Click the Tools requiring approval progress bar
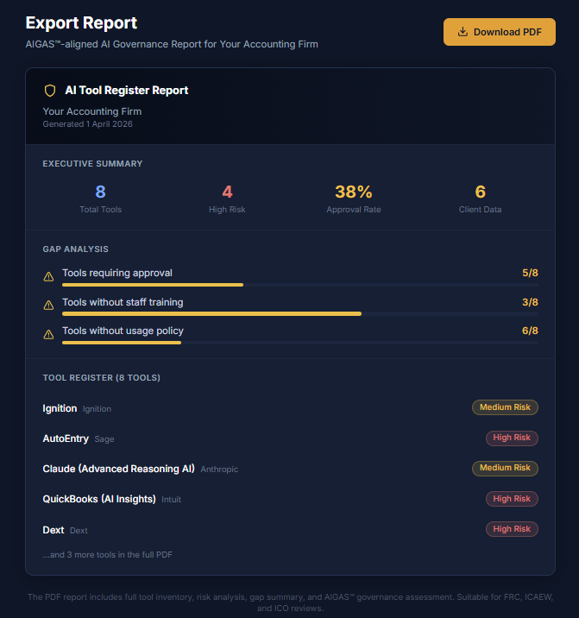579x618 pixels. click(299, 285)
